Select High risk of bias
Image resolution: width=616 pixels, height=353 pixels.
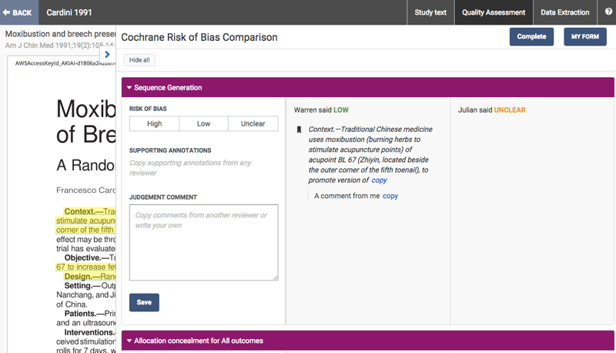tap(154, 123)
